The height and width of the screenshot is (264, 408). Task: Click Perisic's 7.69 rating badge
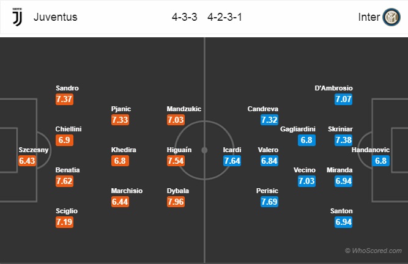click(269, 202)
